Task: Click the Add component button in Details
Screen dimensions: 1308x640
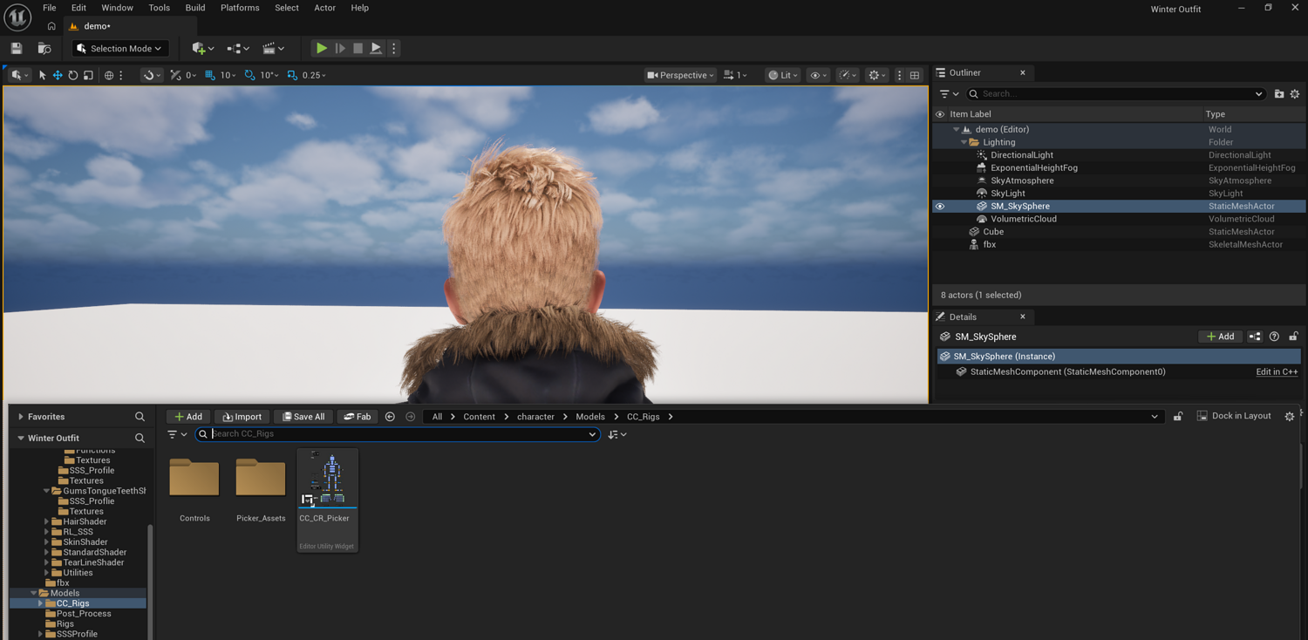Action: click(1220, 337)
